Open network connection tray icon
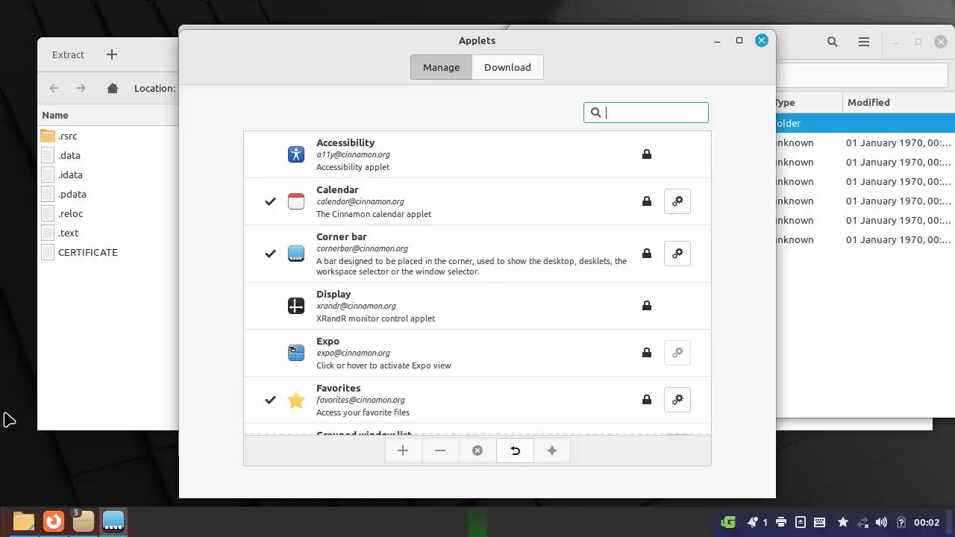Screen dimensions: 955x537 pyautogui.click(x=862, y=522)
